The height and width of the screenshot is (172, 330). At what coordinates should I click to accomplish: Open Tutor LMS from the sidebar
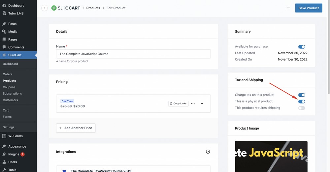[16, 13]
